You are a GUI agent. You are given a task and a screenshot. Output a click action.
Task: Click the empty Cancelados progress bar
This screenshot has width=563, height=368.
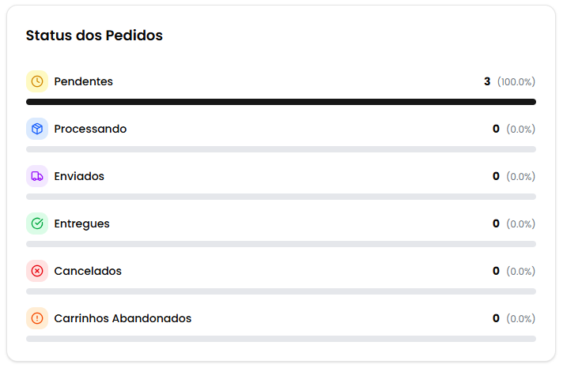tap(281, 291)
